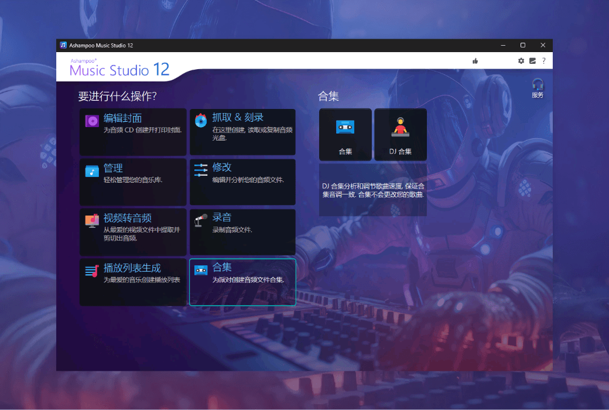Click the playlist note icon for 播放列表生成
Image resolution: width=609 pixels, height=410 pixels.
click(92, 271)
